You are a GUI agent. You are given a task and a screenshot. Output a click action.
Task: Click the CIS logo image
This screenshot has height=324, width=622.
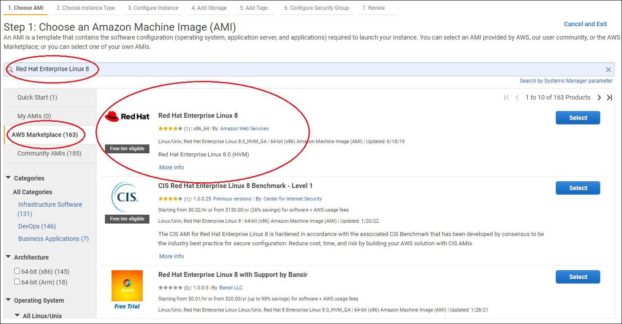(127, 197)
